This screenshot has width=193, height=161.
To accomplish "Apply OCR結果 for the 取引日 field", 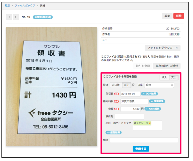I will pos(149,94).
